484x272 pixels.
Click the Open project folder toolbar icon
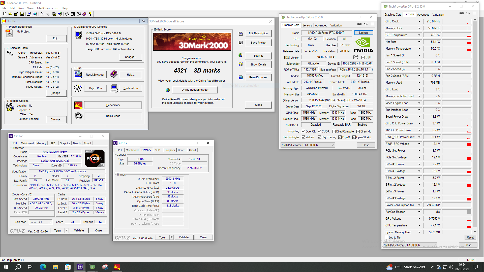[10, 14]
